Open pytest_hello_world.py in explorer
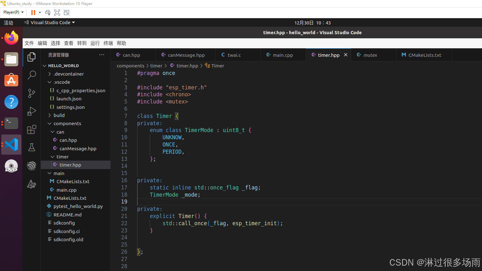The width and height of the screenshot is (482, 271). [76, 206]
